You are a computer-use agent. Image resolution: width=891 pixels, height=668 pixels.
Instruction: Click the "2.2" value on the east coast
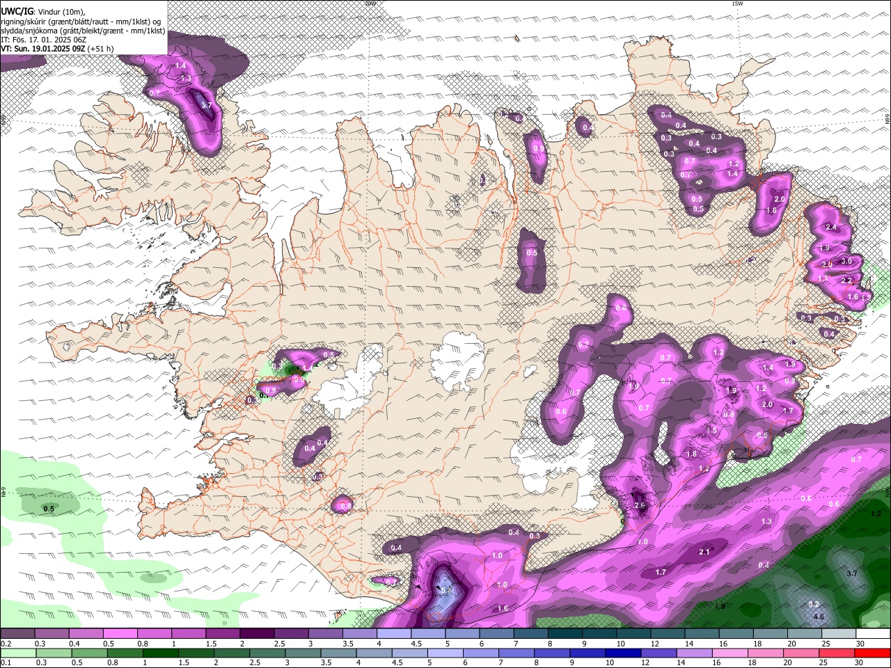tap(846, 280)
